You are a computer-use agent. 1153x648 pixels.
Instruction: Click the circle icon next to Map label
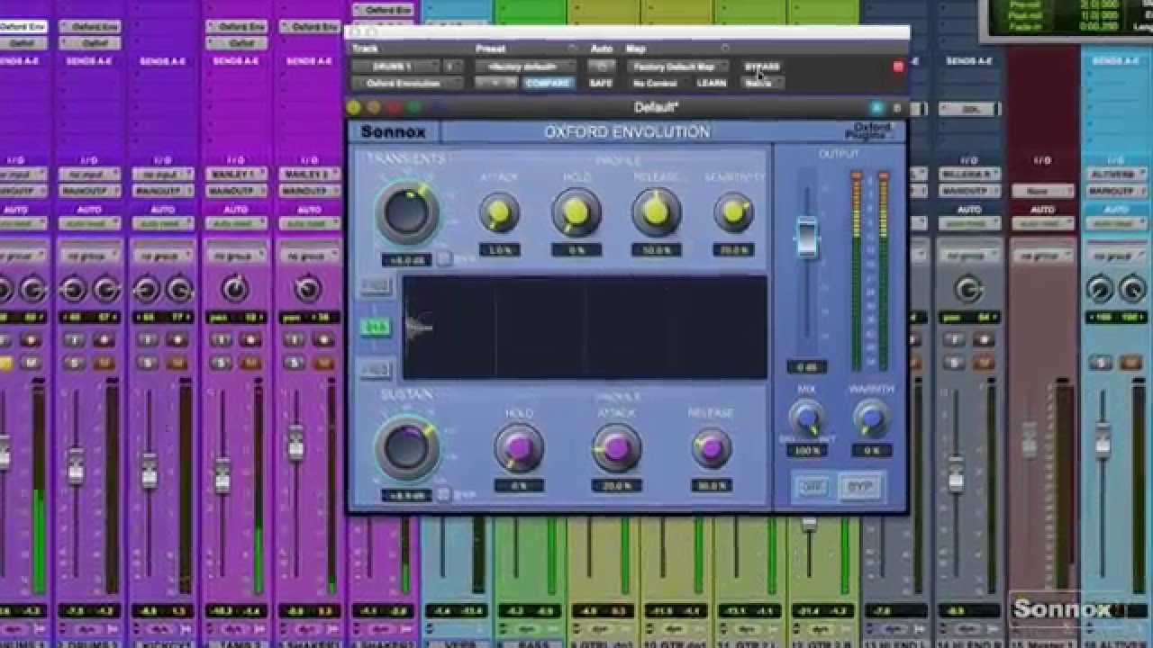[x=725, y=49]
